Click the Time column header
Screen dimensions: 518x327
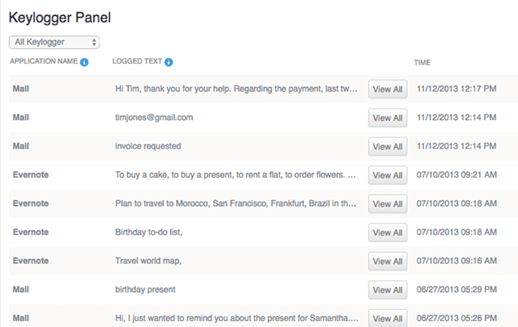point(422,62)
